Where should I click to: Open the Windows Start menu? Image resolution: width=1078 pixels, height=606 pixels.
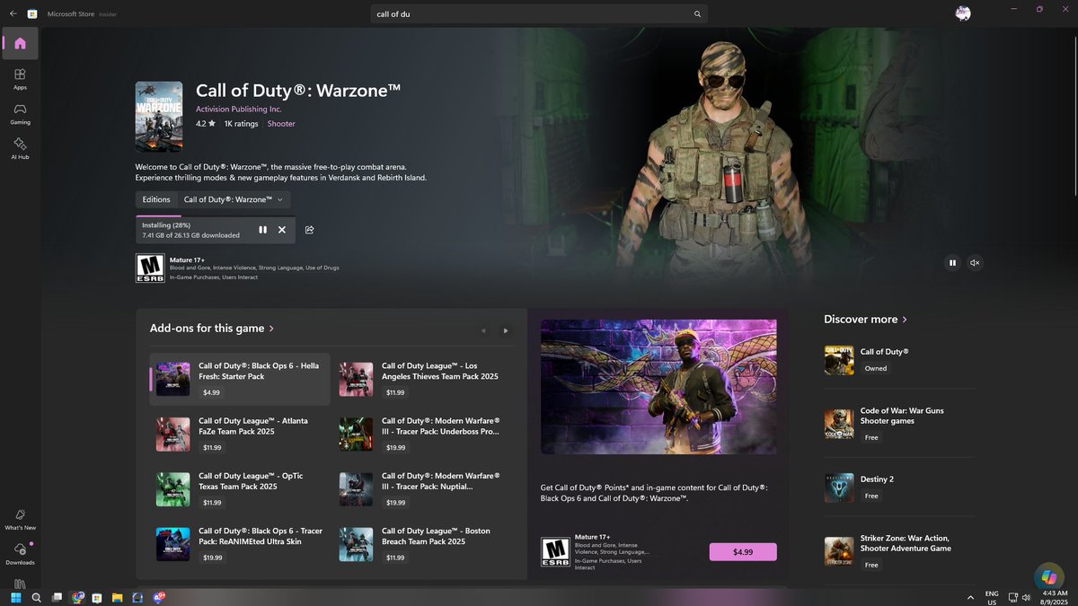(15, 597)
